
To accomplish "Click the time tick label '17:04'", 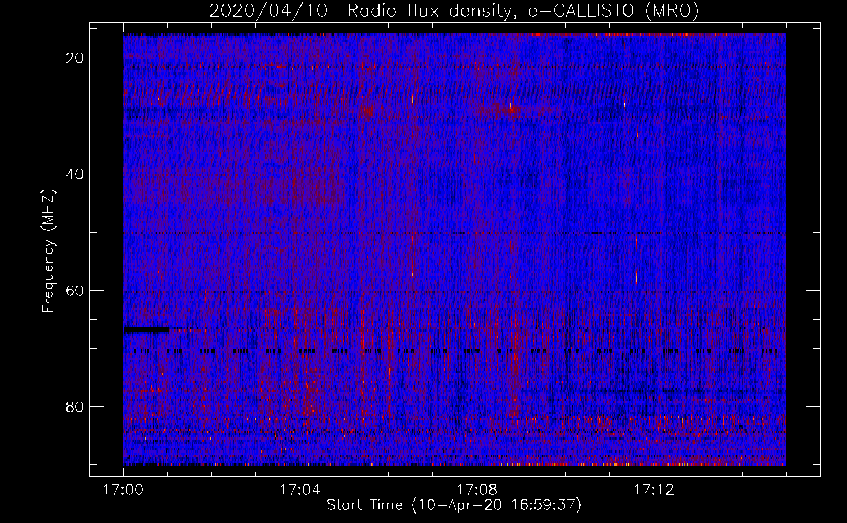I will pyautogui.click(x=300, y=490).
